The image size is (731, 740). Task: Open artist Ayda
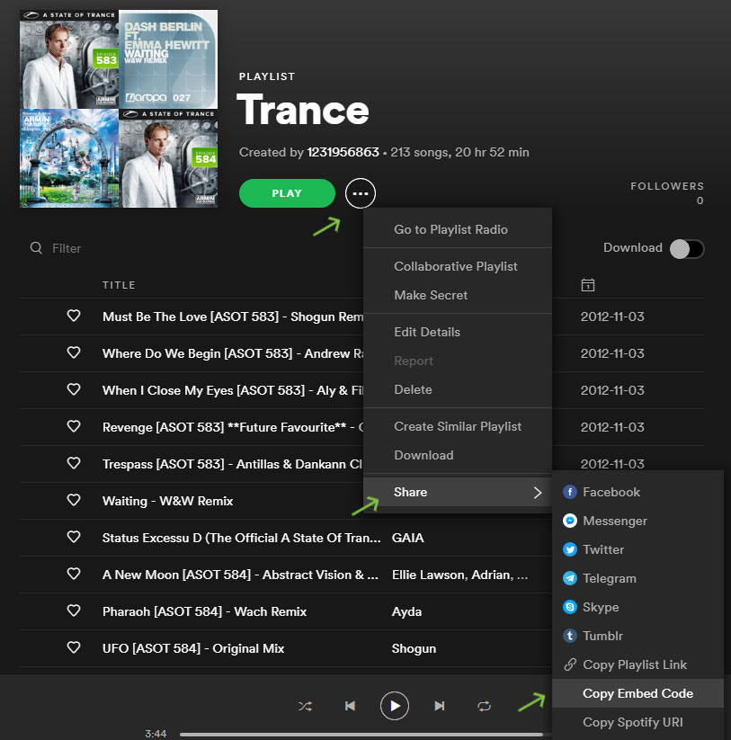[406, 611]
